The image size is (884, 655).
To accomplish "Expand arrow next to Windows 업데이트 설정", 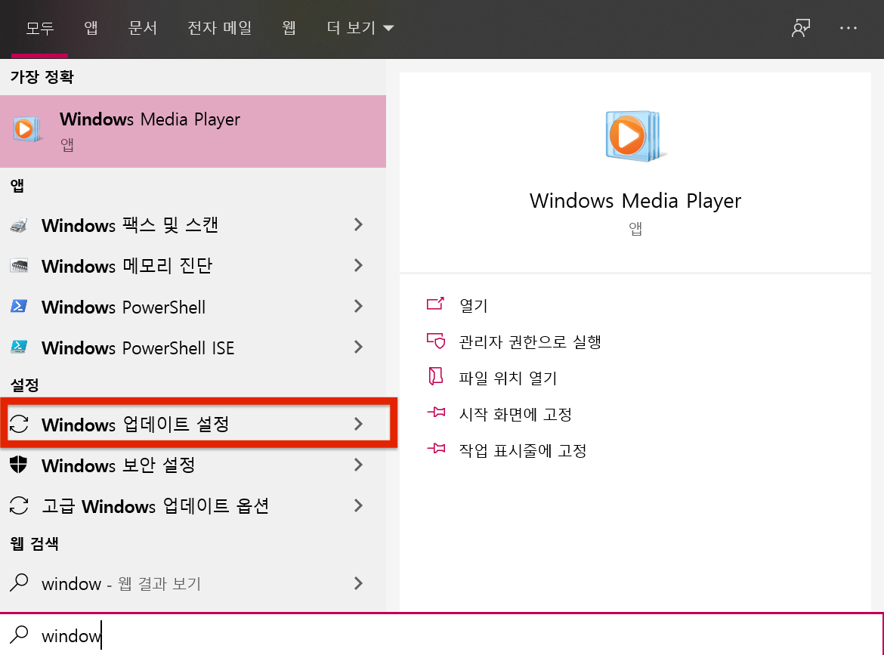I will pos(359,425).
